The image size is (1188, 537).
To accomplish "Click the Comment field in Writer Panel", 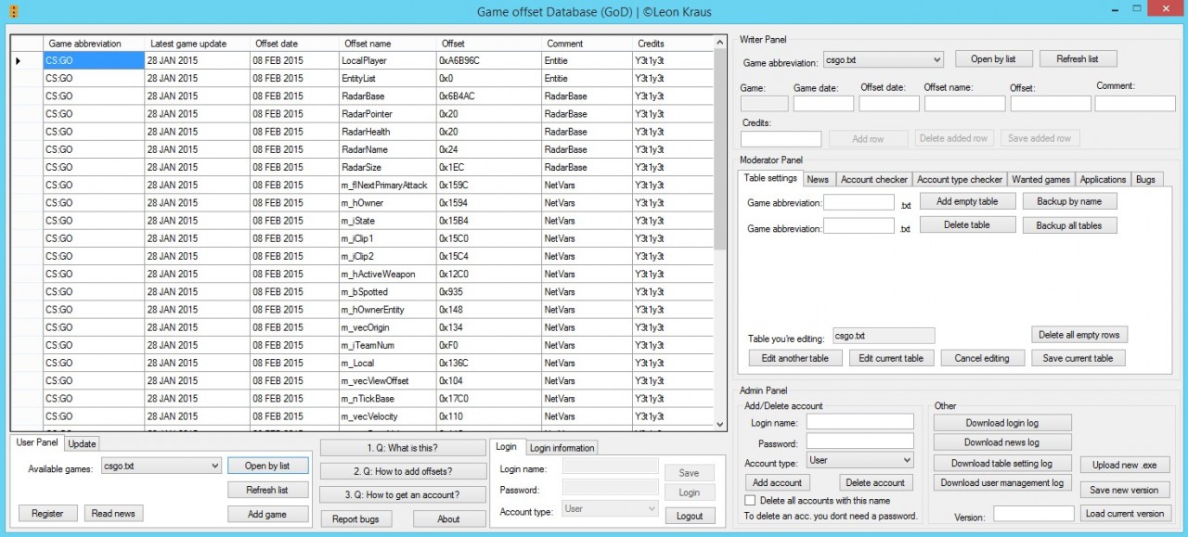I will [1135, 104].
